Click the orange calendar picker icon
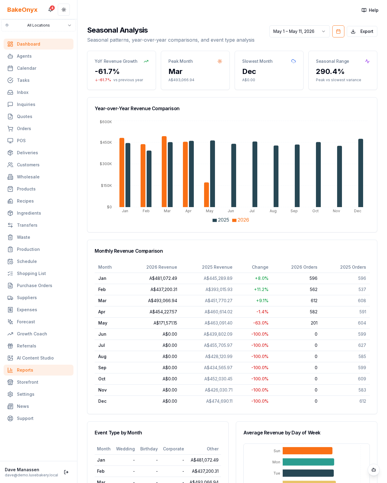 click(x=338, y=31)
